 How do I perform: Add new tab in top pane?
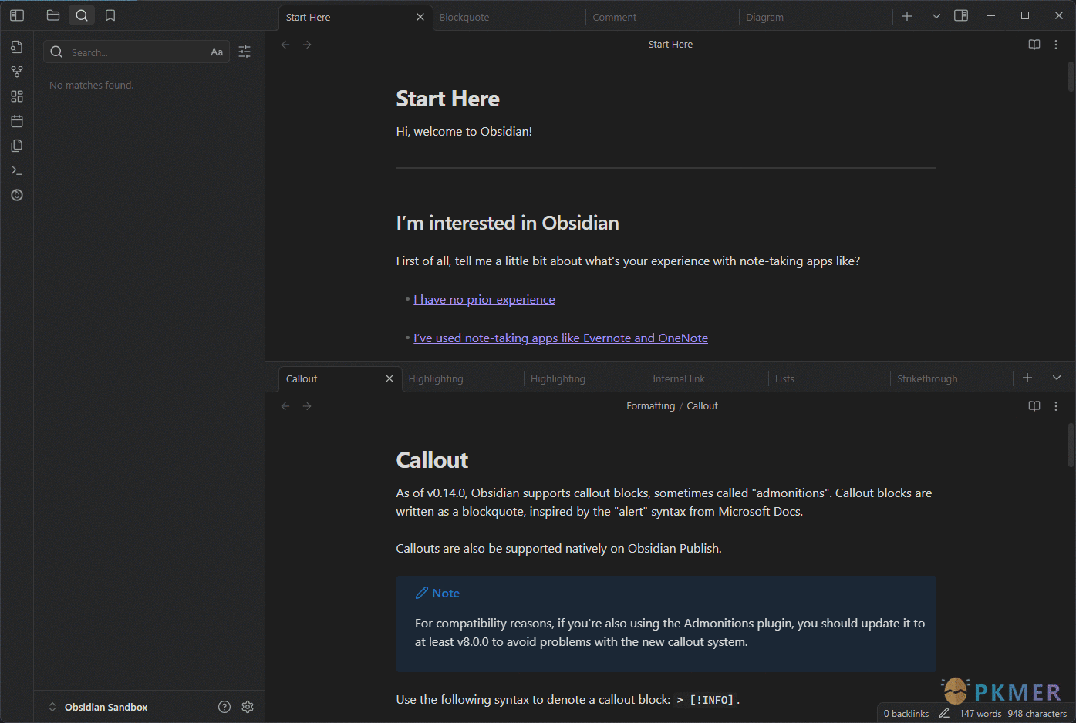tap(907, 16)
